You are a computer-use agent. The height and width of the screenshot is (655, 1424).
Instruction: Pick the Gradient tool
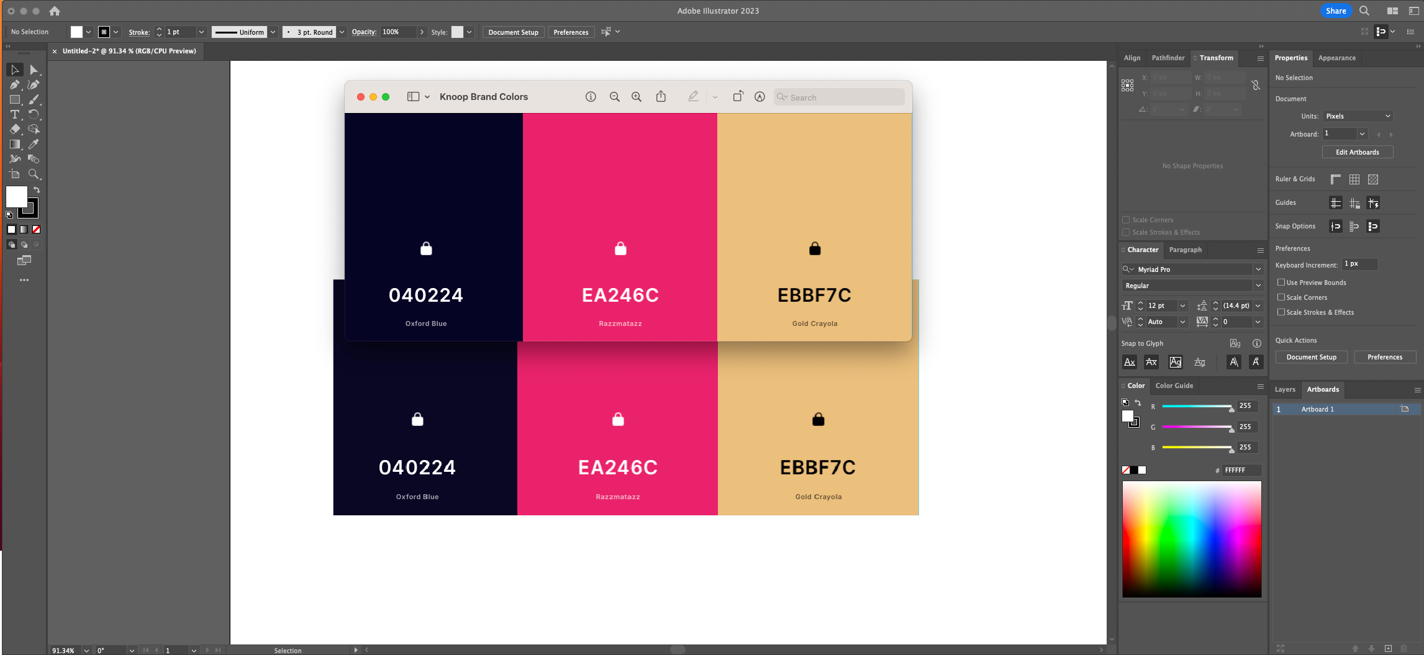(x=14, y=144)
